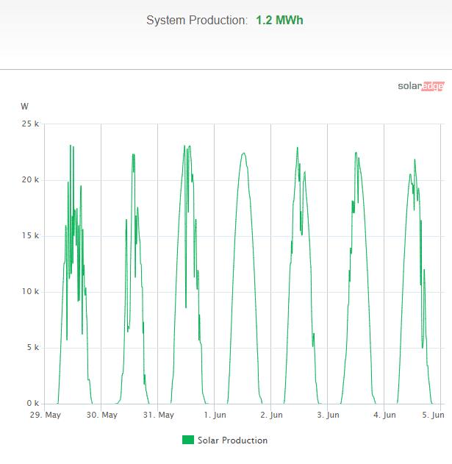
Task: Click the System Production label
Action: [x=197, y=21]
